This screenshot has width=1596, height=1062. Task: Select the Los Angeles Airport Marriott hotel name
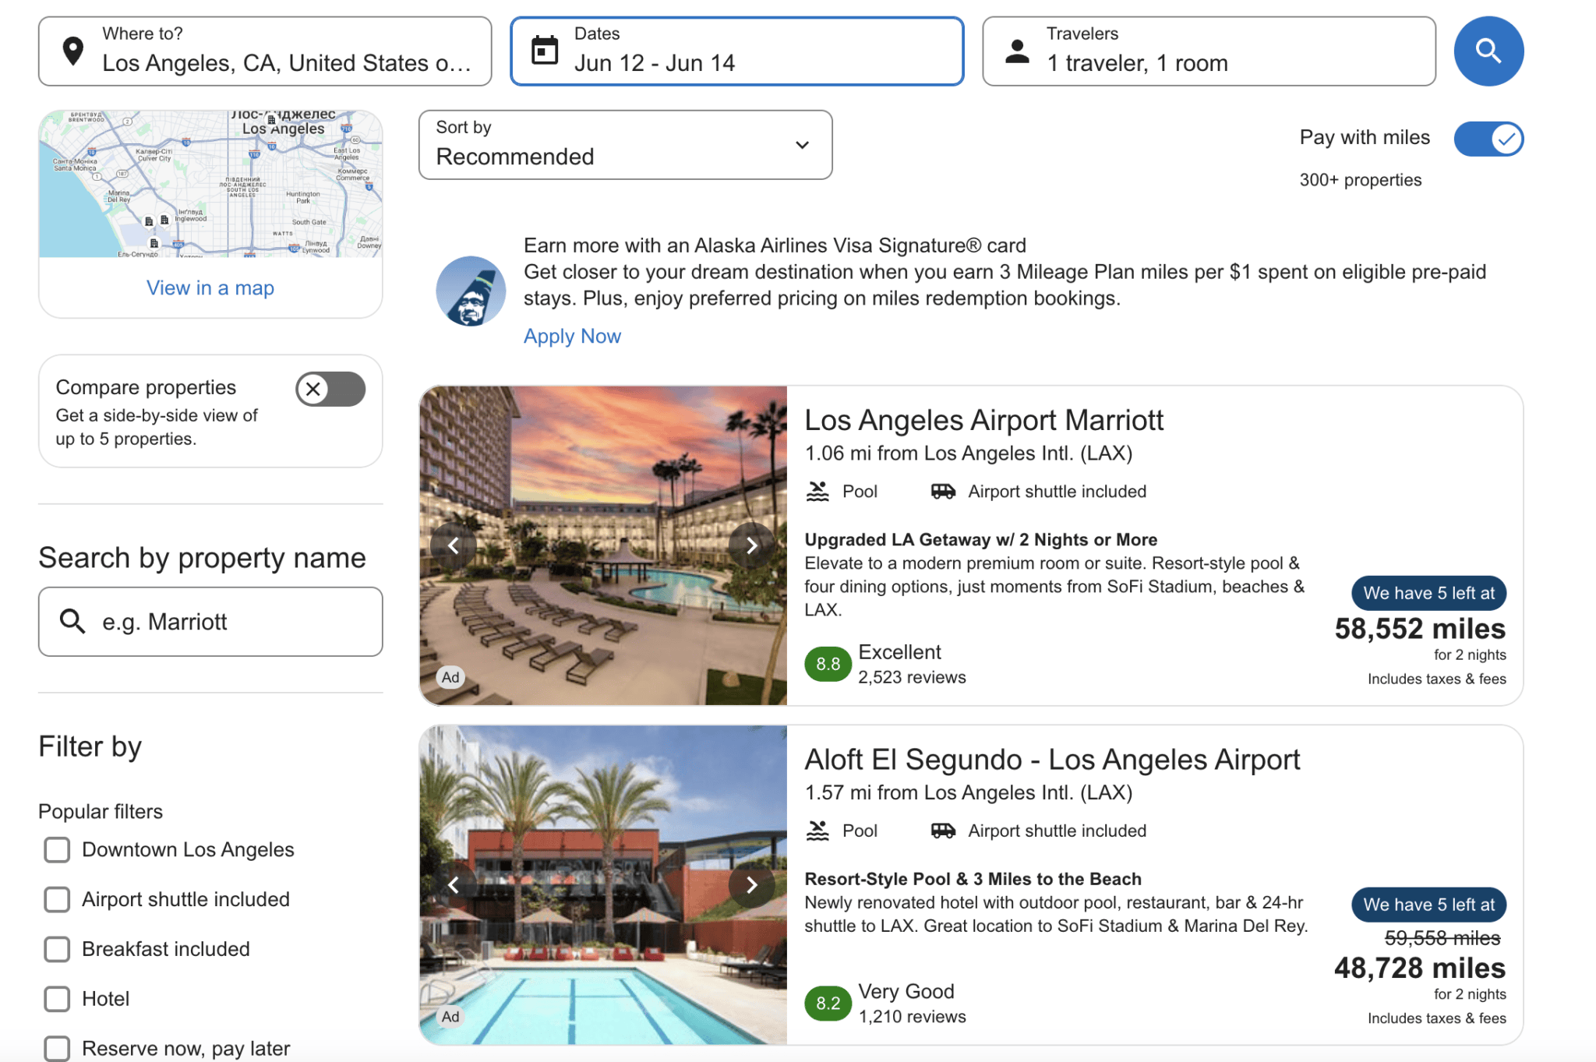click(983, 420)
